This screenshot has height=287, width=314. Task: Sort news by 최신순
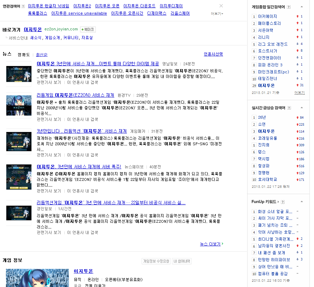[x=42, y=54]
